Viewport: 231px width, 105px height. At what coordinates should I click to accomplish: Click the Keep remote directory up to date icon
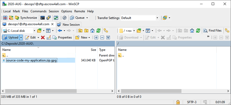(x=56, y=18)
